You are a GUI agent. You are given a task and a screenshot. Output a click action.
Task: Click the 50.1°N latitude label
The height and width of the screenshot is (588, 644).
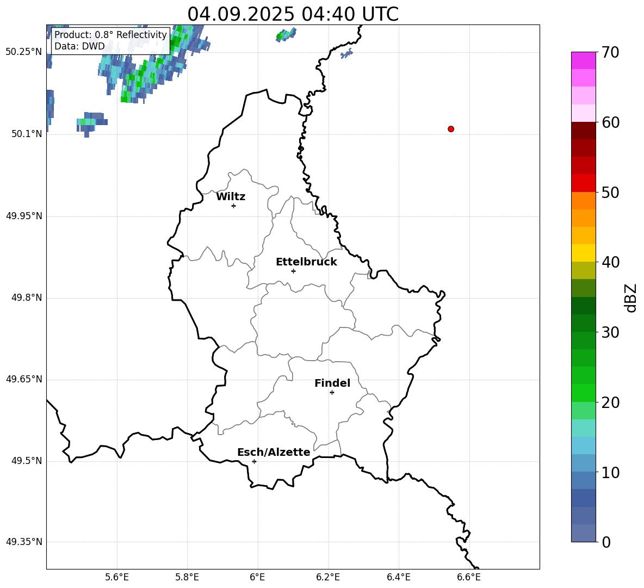pos(27,134)
